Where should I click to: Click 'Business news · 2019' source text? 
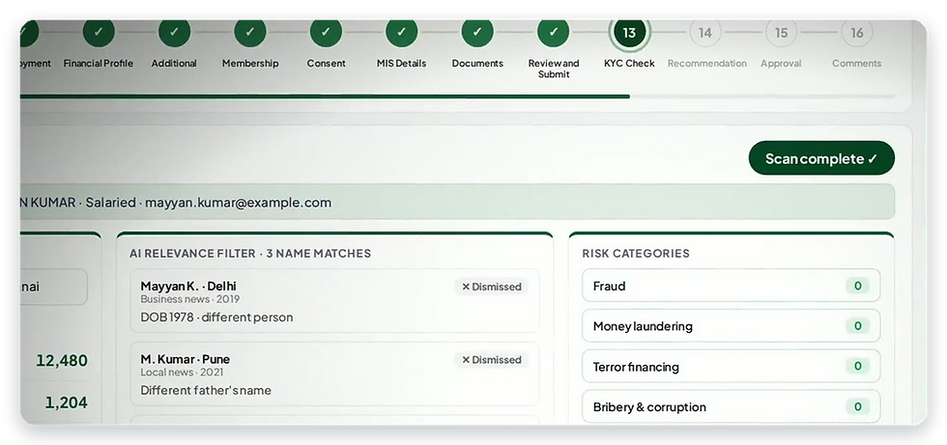pyautogui.click(x=189, y=299)
